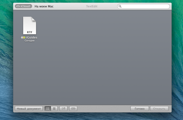Click the Открыть button
183x120 pixels.
159,109
